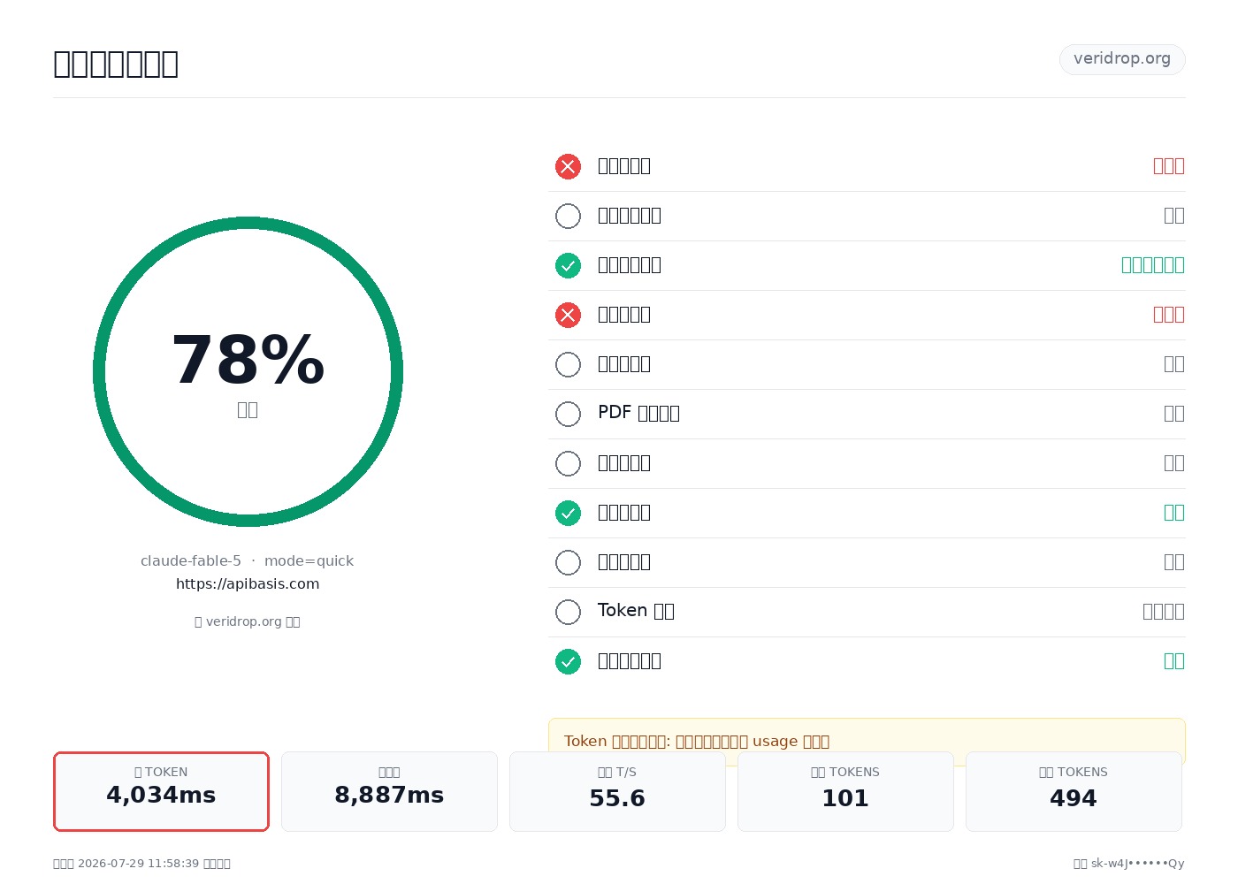Select the 55.6 T/S speed card
1238x884 pixels.
click(x=617, y=791)
